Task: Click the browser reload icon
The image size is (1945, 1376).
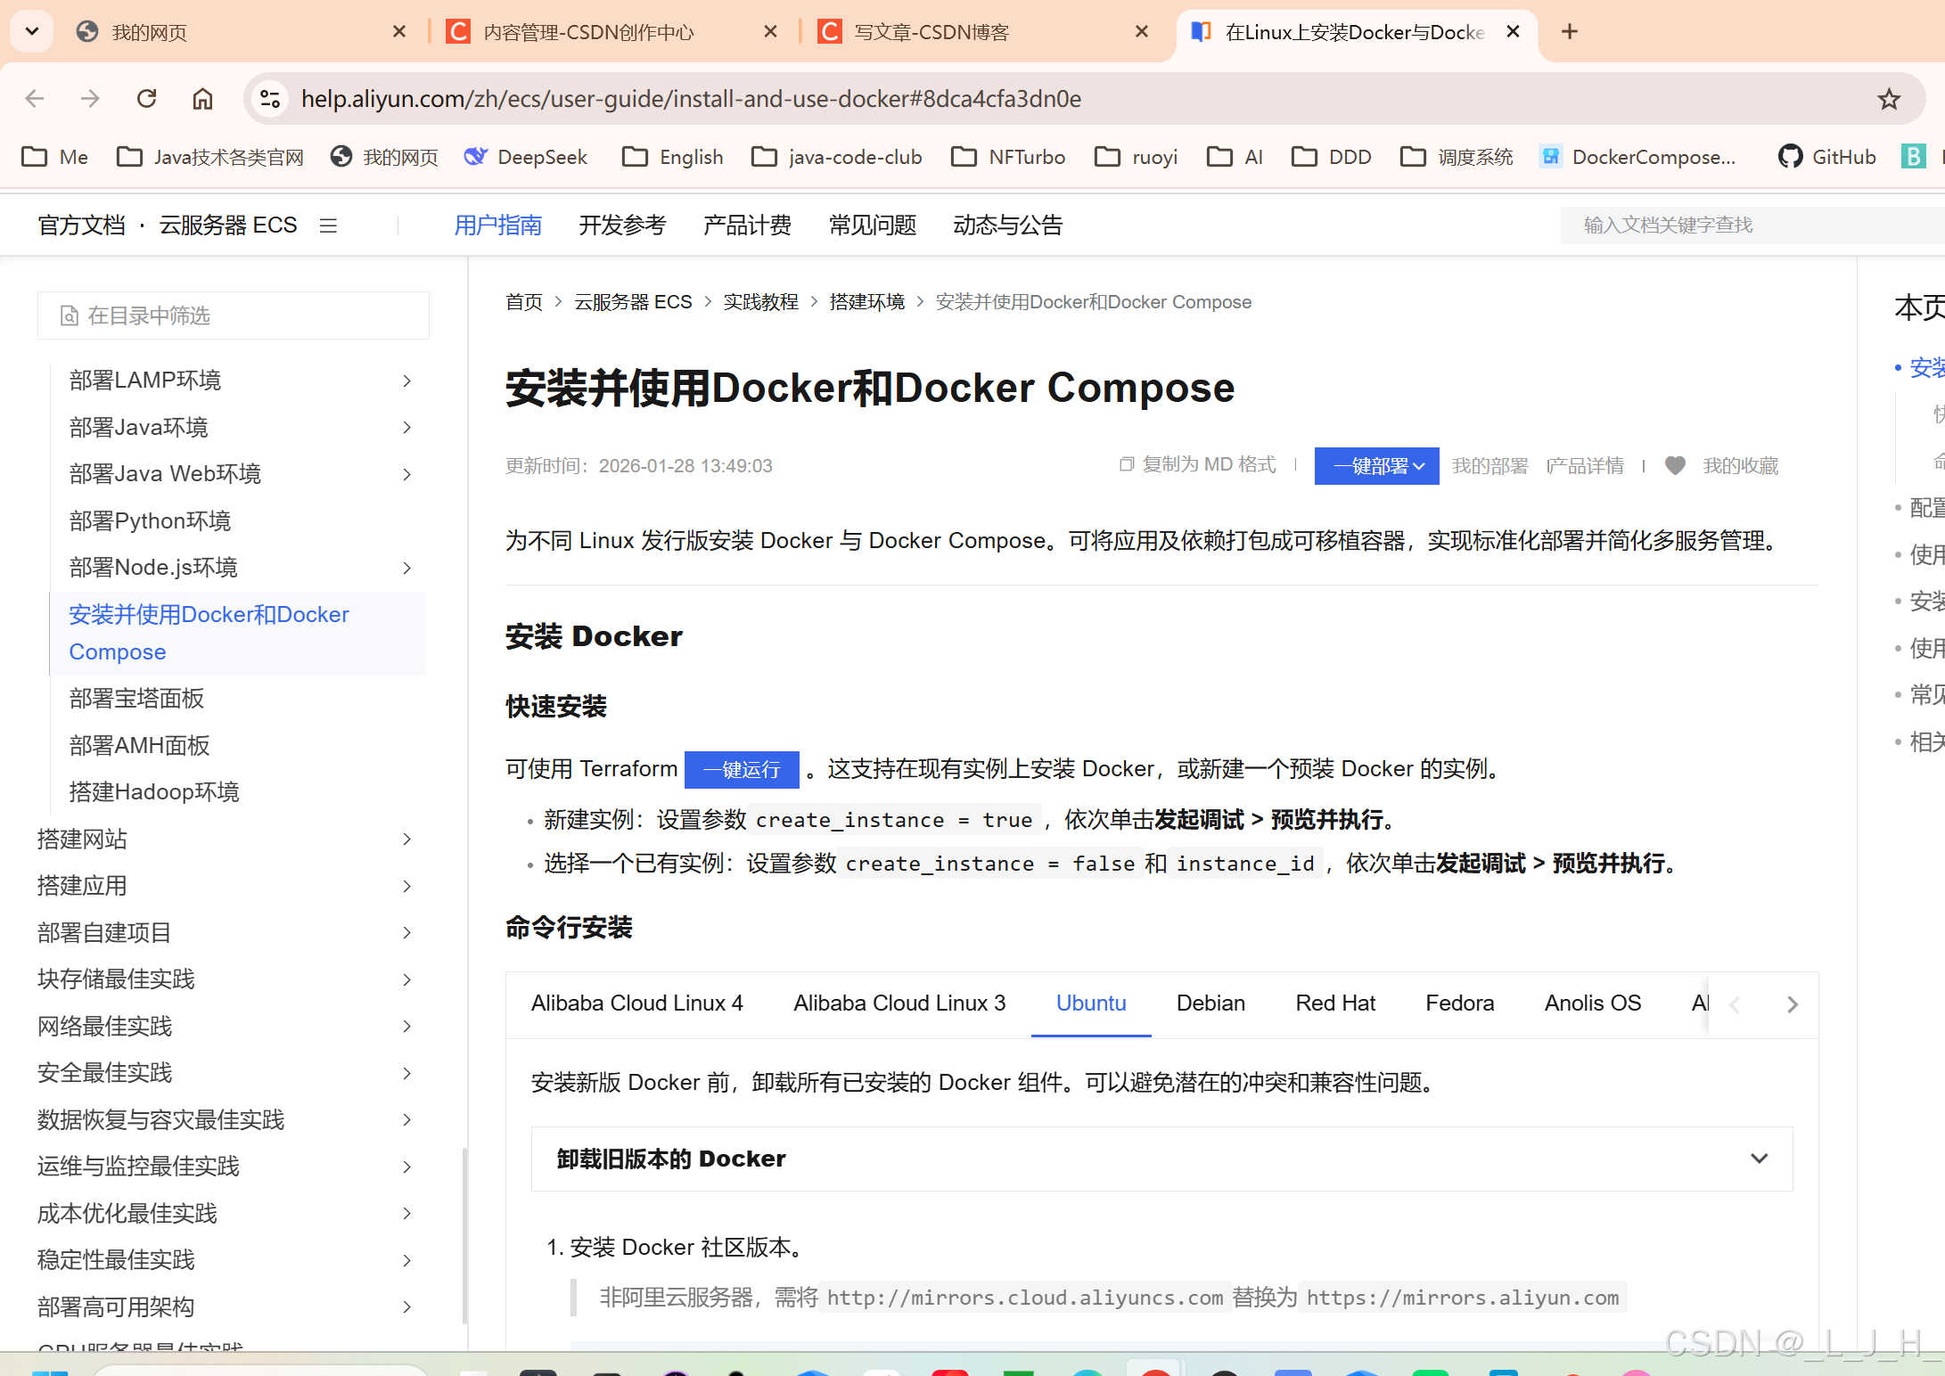Action: click(x=147, y=99)
